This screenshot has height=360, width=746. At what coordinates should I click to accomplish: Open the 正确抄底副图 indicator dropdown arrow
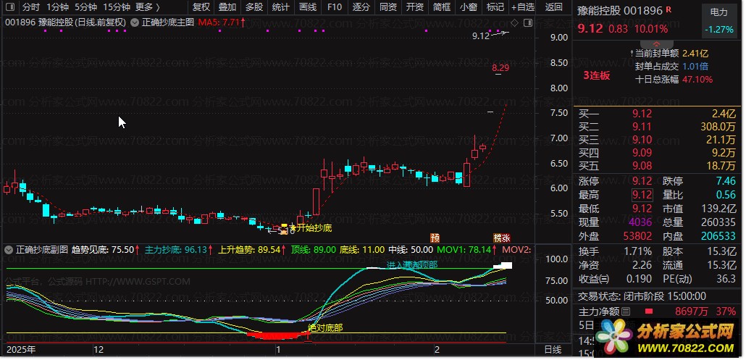[x=9, y=250]
